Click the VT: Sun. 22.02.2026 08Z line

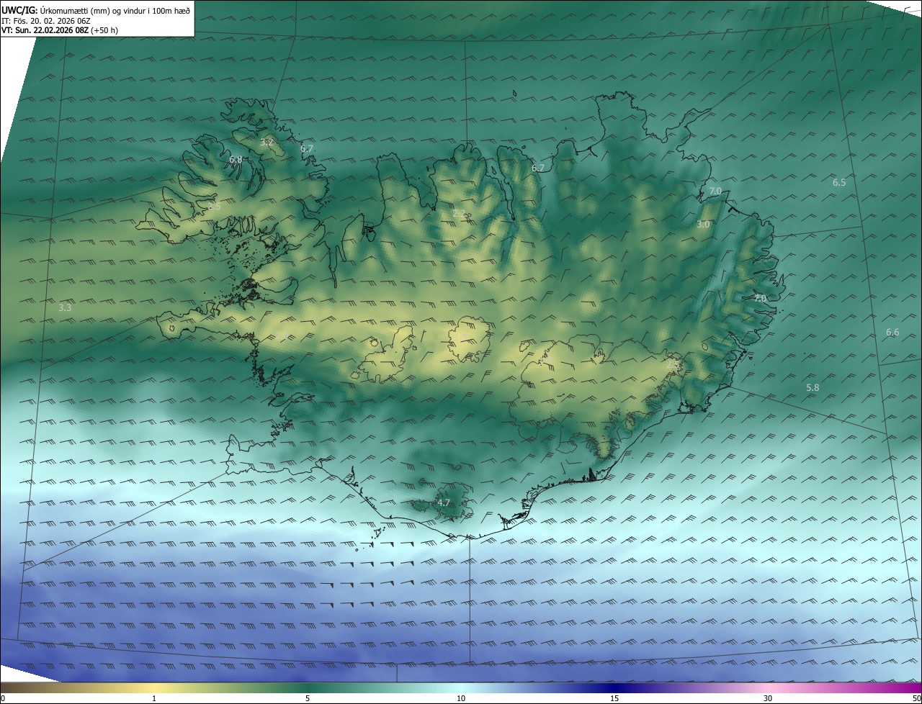(x=61, y=30)
